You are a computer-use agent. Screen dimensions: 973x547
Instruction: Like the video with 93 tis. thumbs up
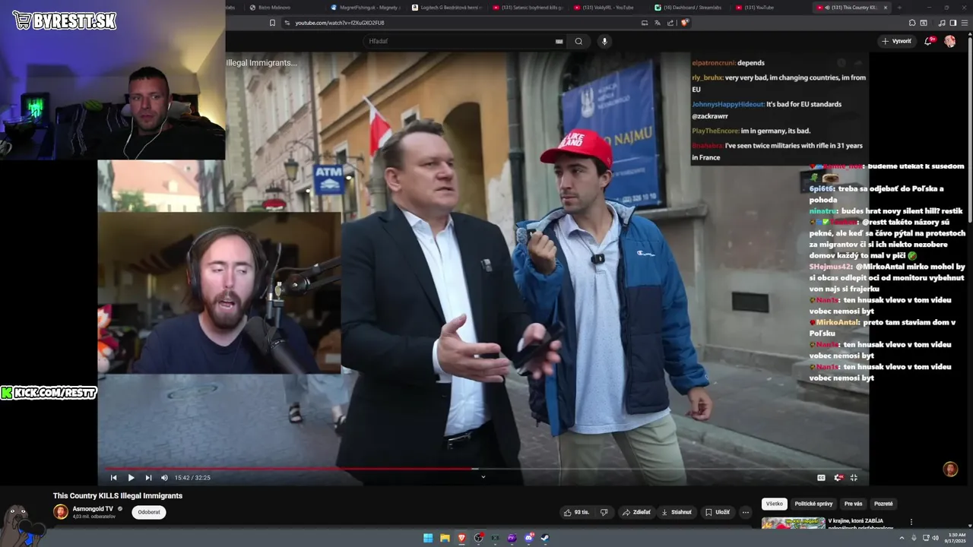(576, 512)
